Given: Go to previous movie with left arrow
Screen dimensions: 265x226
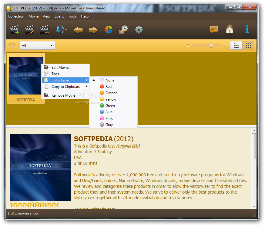Looking at the screenshot, I should (78, 30).
